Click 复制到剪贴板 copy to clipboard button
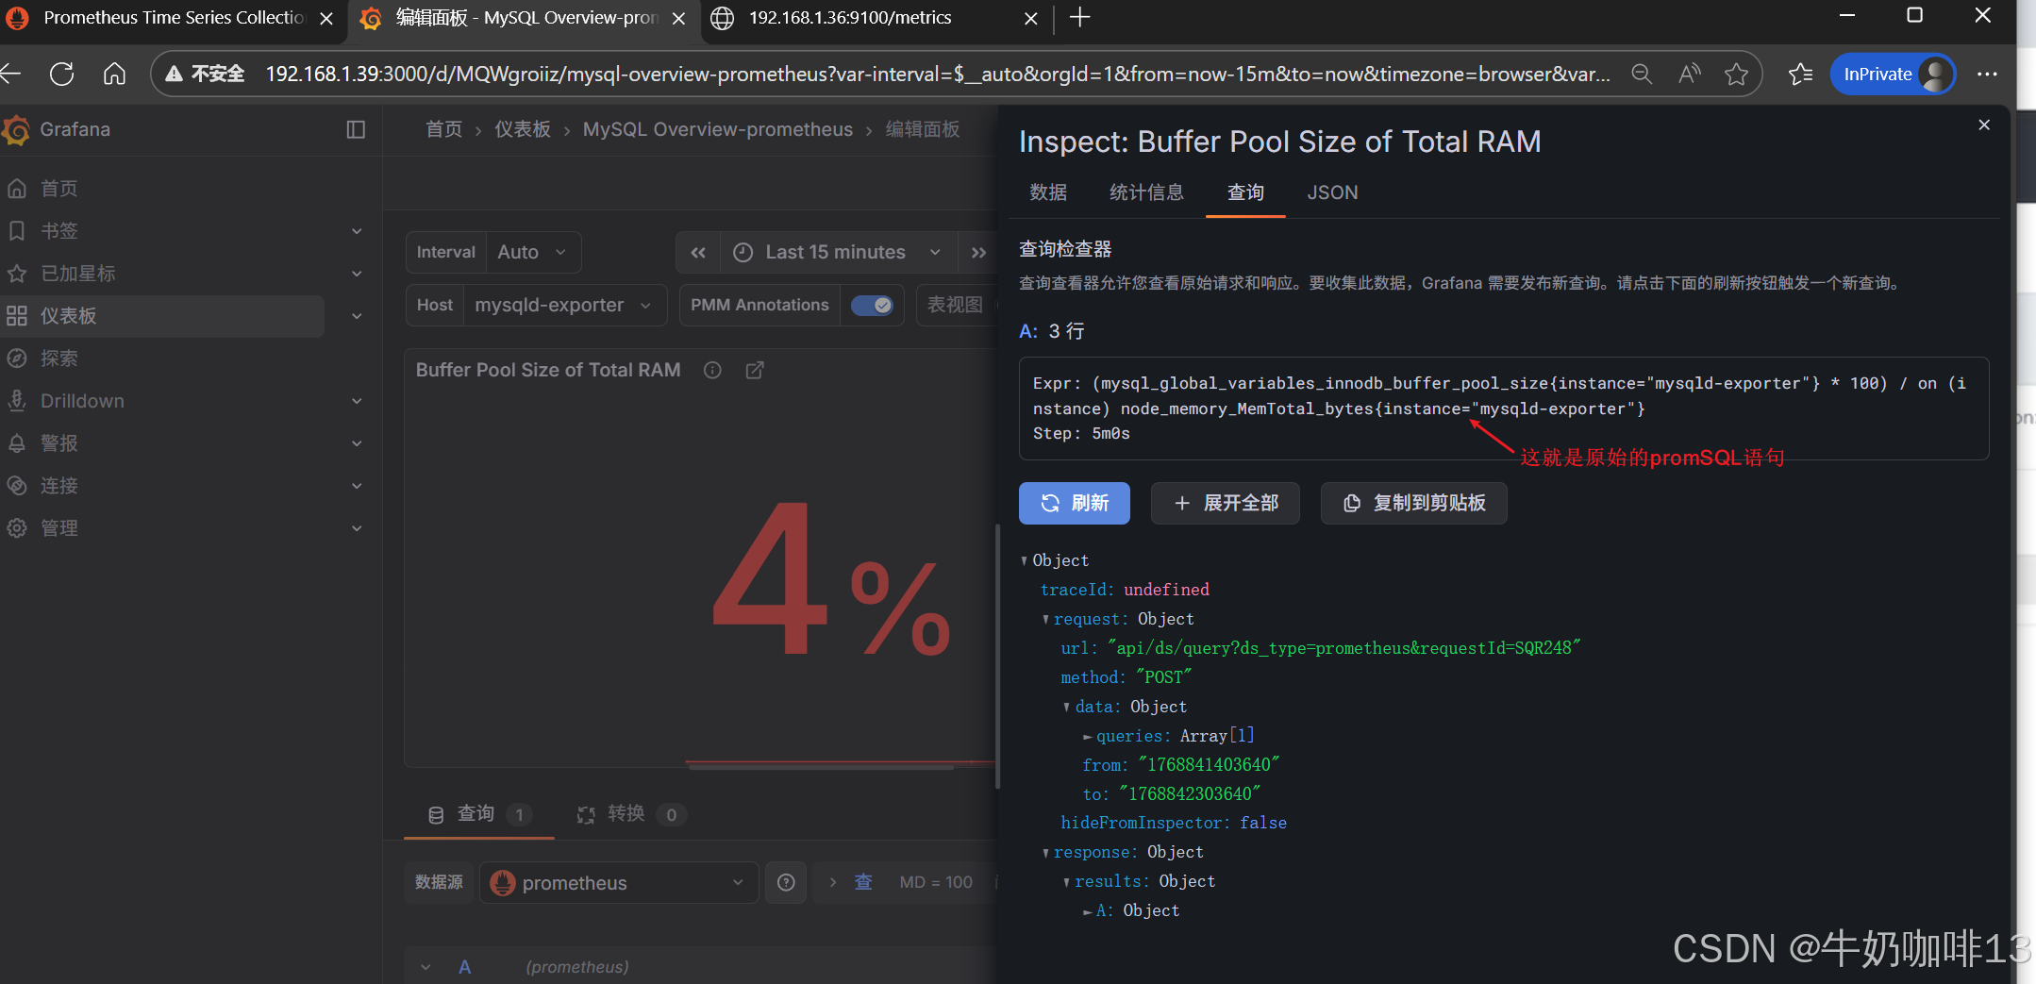The width and height of the screenshot is (2036, 984). click(x=1414, y=503)
